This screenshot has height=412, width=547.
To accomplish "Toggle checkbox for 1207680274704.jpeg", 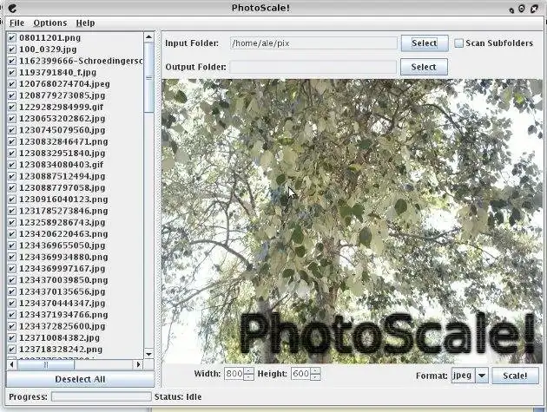I will 12,83.
